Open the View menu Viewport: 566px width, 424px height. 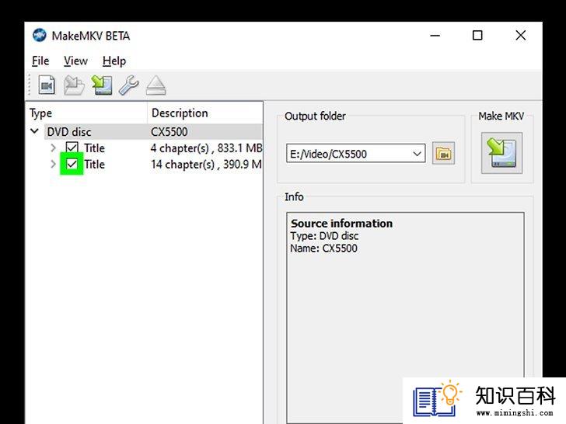tap(75, 61)
